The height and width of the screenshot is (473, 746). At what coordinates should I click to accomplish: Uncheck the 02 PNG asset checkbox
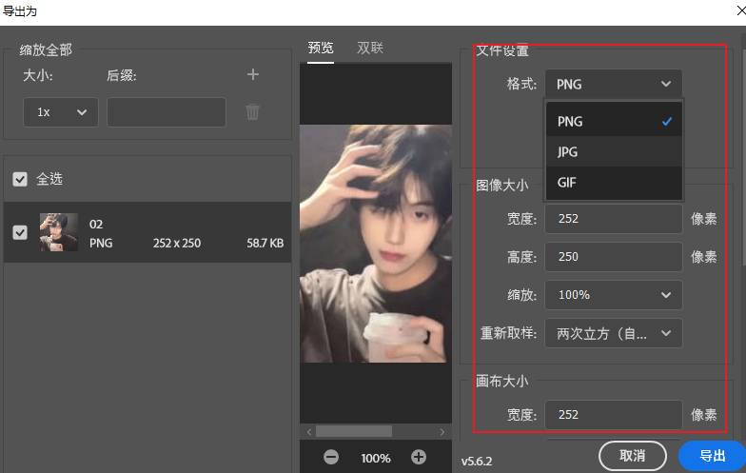(20, 232)
